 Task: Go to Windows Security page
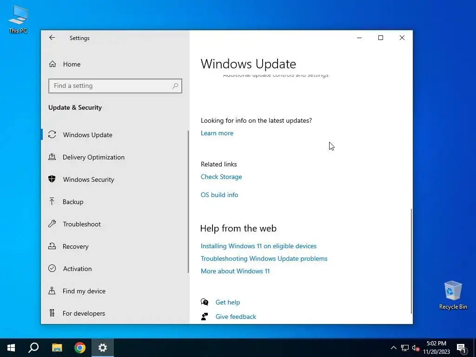(115, 179)
